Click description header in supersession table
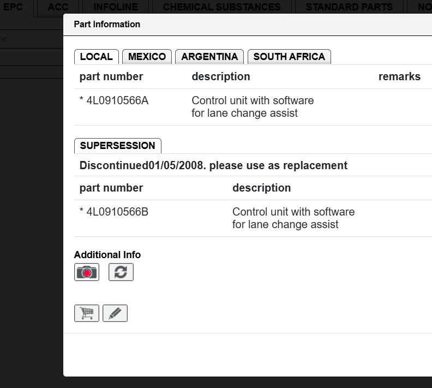 tap(262, 188)
